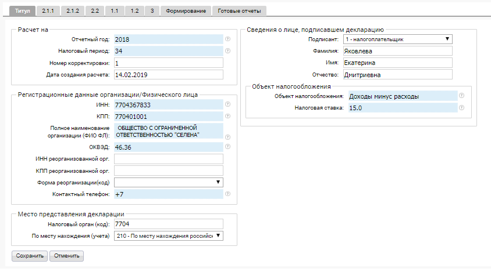Click help icon next to Объект налогообложения
The height and width of the screenshot is (279, 491).
point(461,96)
